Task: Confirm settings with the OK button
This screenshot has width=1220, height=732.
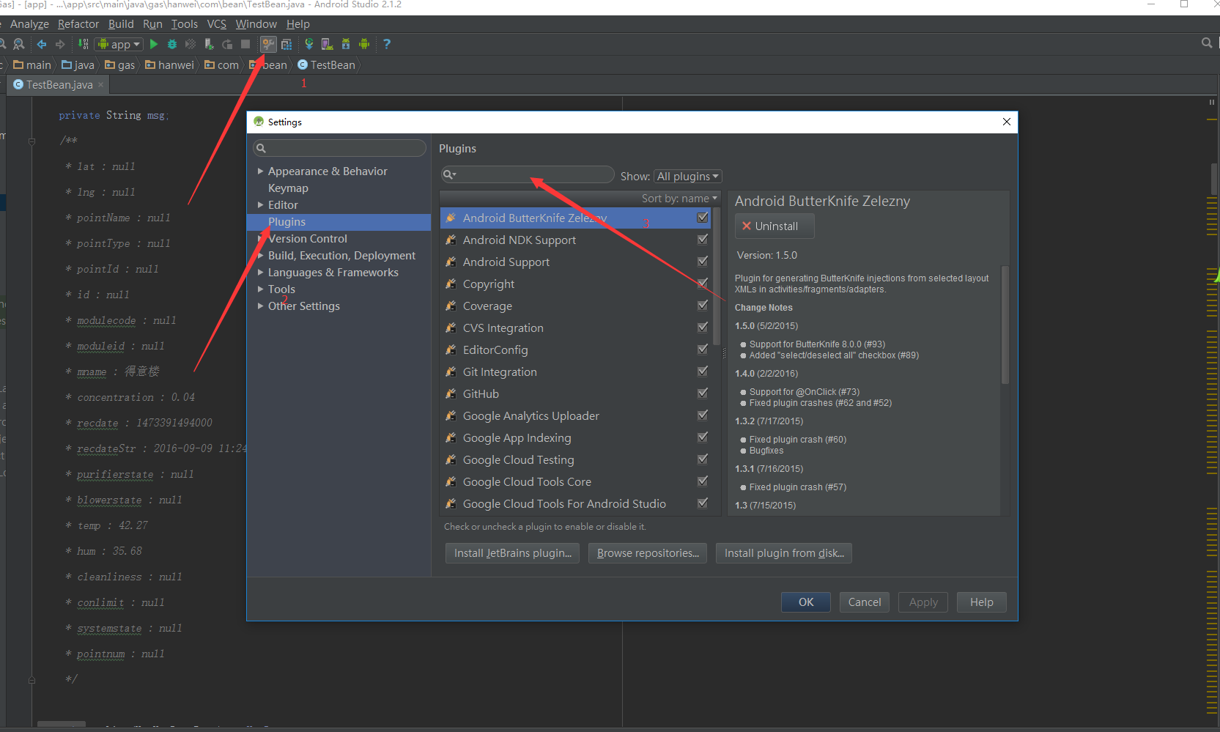Action: click(806, 602)
